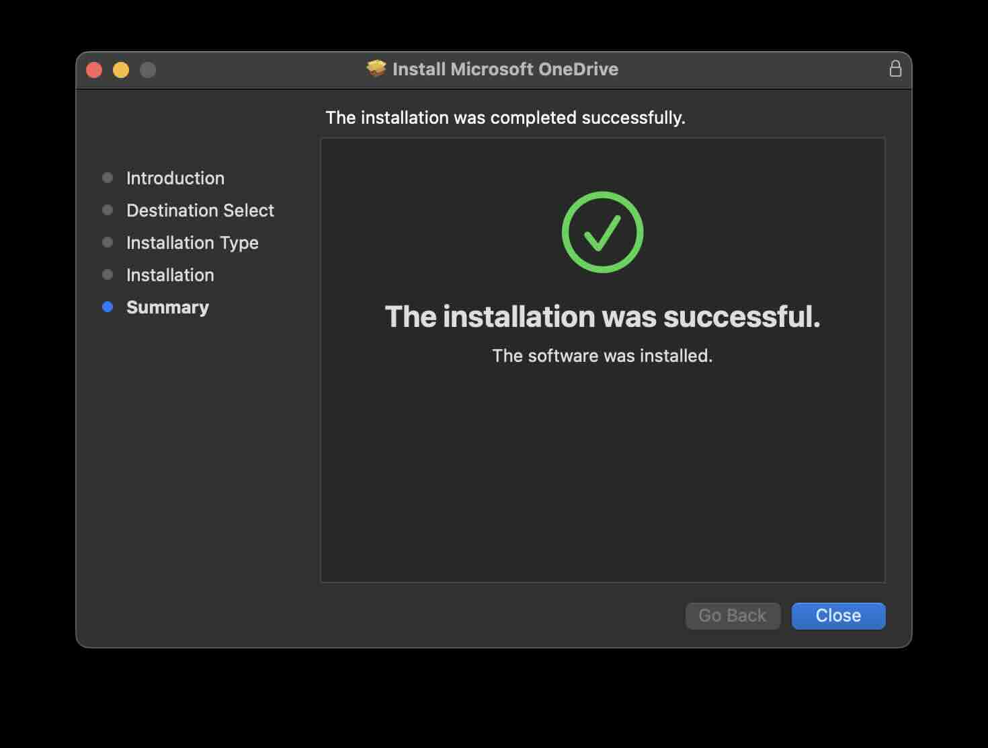
Task: Open the Installation Type step
Action: (x=192, y=242)
